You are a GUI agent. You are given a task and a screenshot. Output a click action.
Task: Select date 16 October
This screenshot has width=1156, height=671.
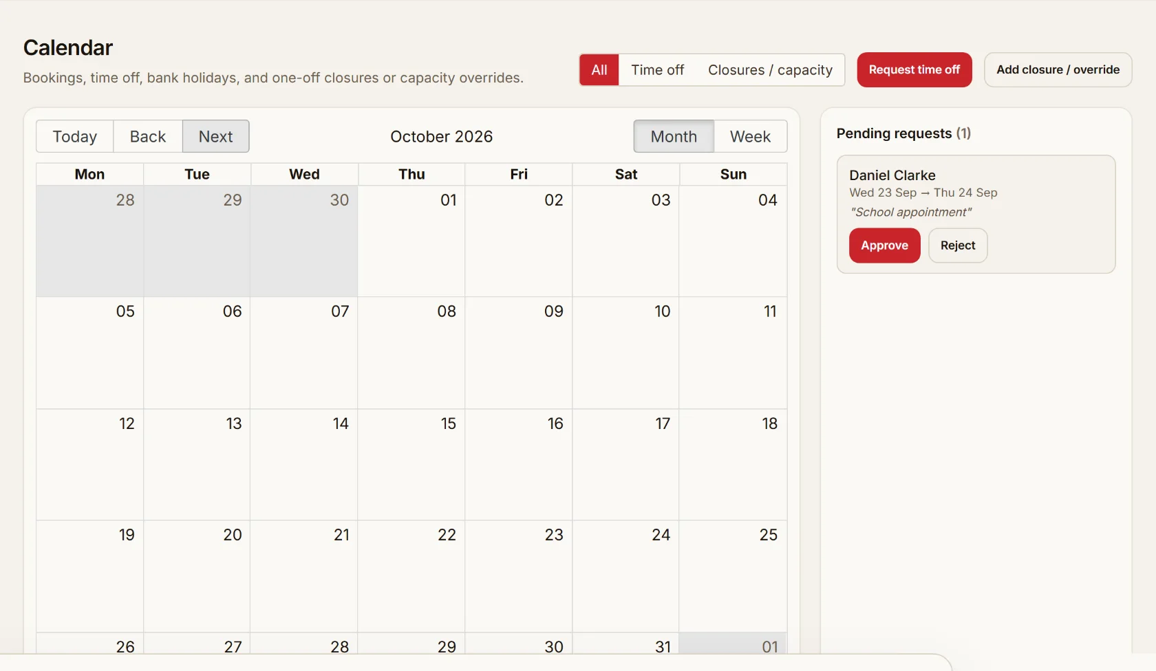(555, 423)
